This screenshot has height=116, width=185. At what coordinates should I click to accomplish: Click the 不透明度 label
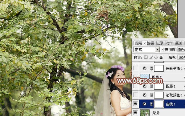pyautogui.click(x=169, y=50)
